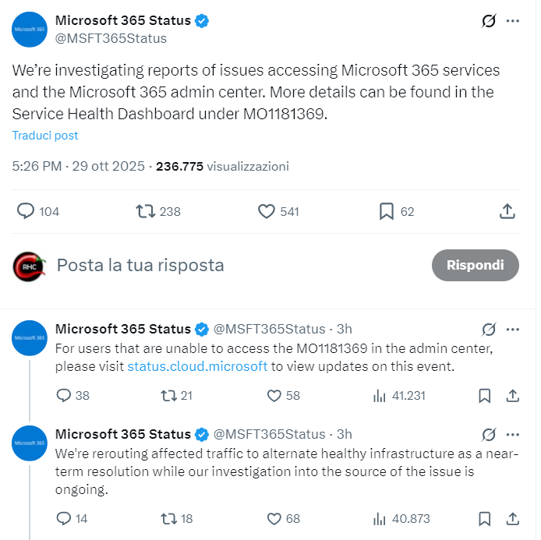Reply to the rerouting traffic post with 14 comments
Image resolution: width=541 pixels, height=540 pixels.
[x=64, y=518]
